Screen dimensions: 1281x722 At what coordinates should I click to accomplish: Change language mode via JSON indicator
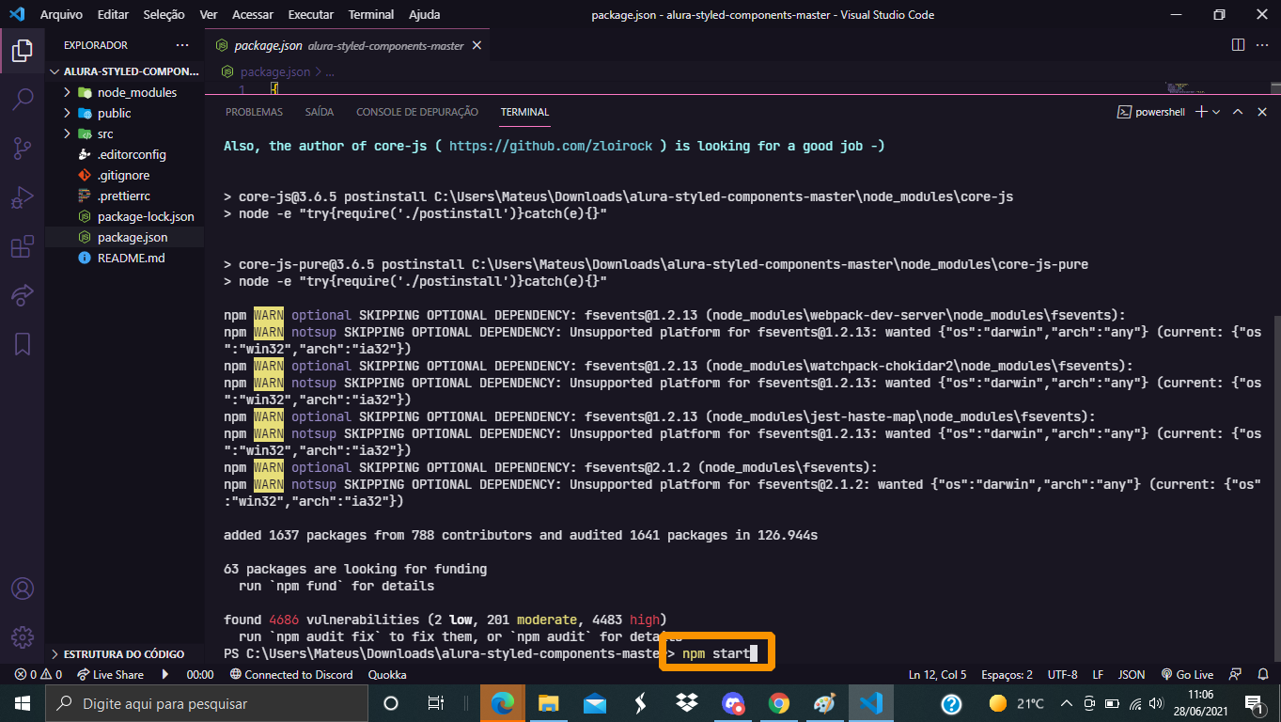point(1132,674)
